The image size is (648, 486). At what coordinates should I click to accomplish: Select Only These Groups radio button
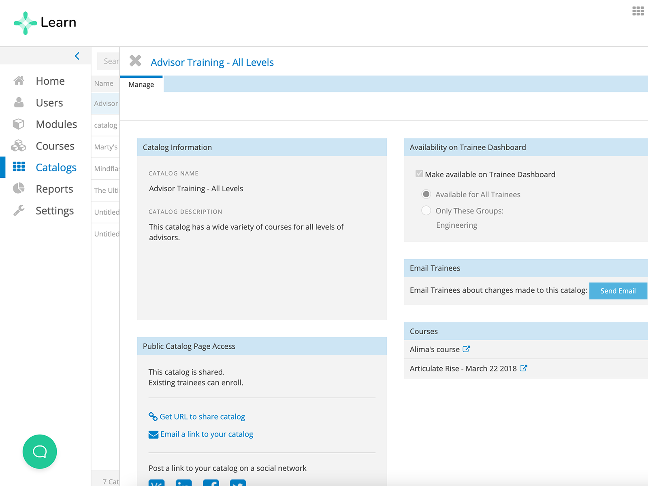pyautogui.click(x=426, y=211)
